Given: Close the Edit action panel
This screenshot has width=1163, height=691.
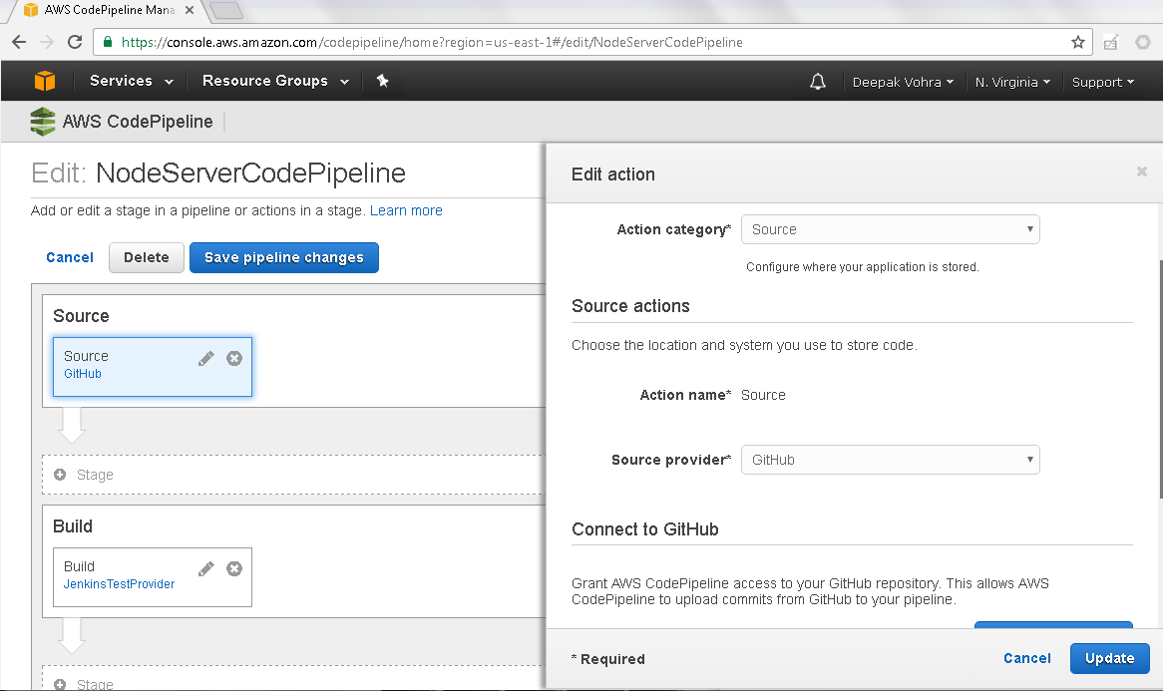Looking at the screenshot, I should click(1141, 173).
